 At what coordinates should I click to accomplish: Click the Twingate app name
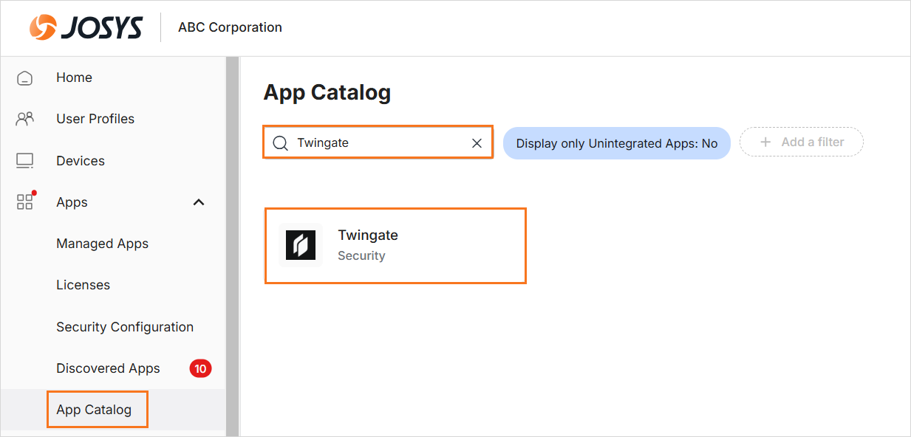[x=368, y=235]
